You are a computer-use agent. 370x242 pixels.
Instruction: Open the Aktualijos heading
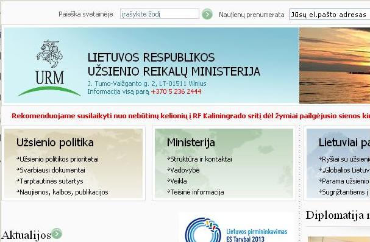coord(26,235)
